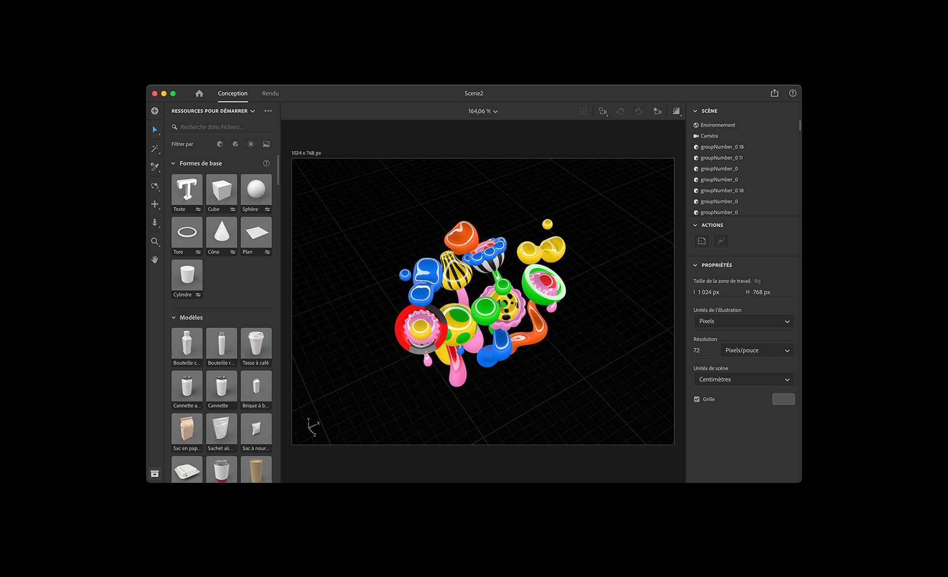The image size is (948, 577).
Task: Select the zoom magnifier tool
Action: tap(155, 241)
